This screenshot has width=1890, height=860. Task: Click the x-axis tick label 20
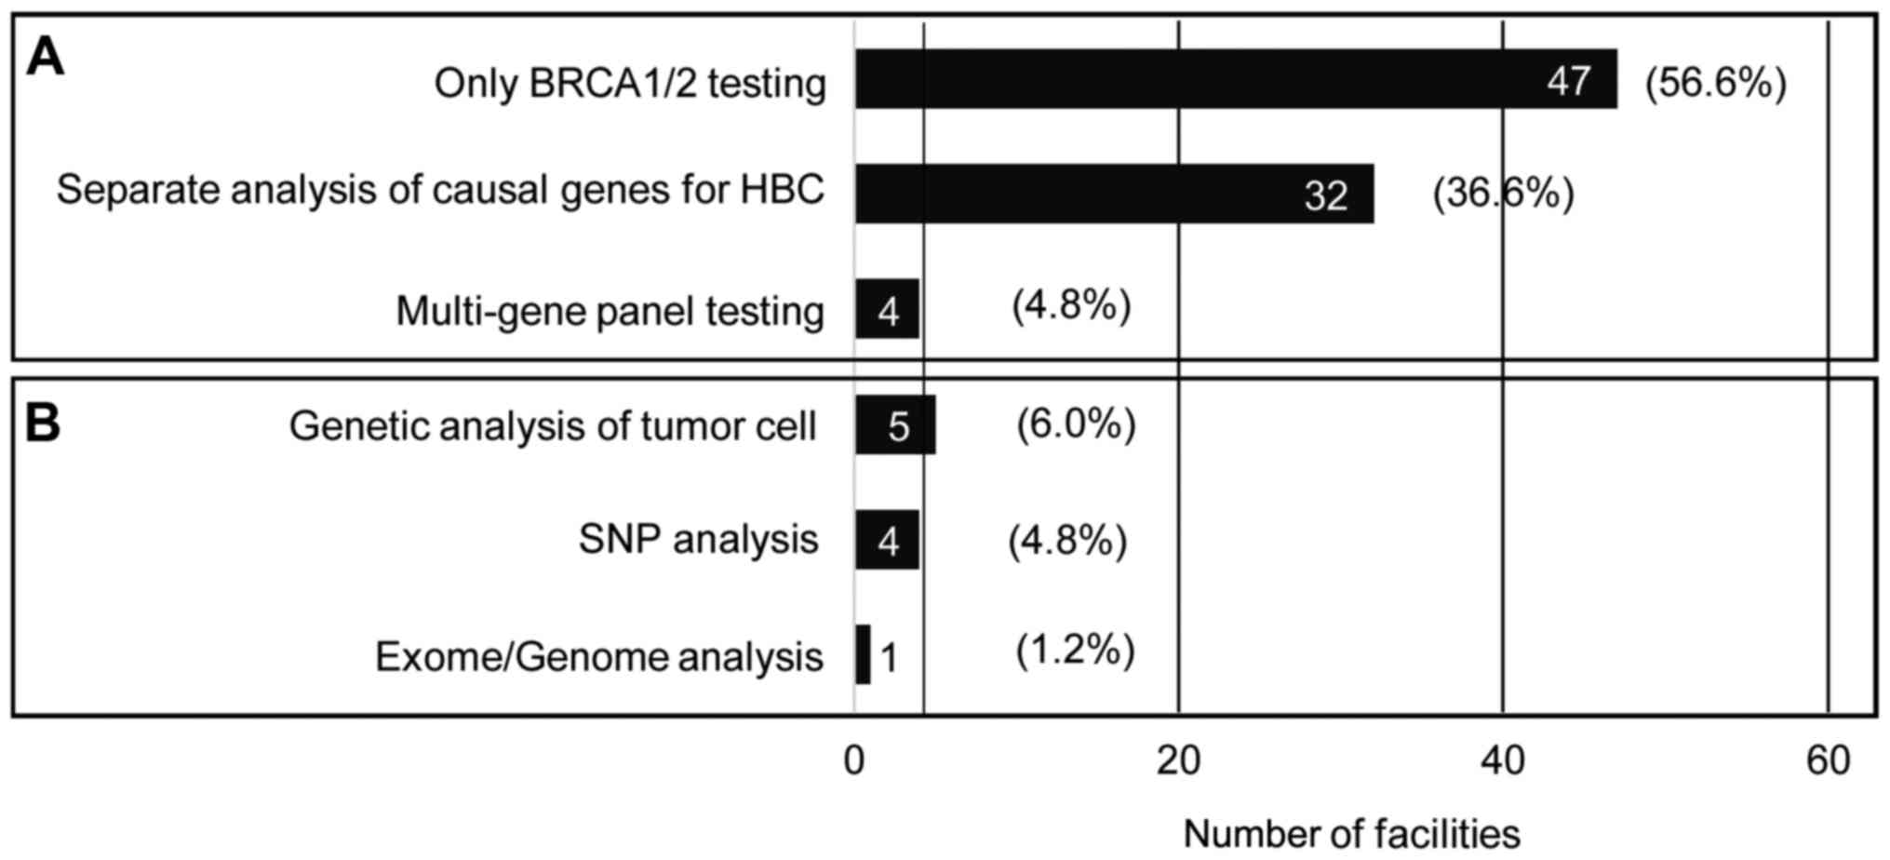point(1178,761)
